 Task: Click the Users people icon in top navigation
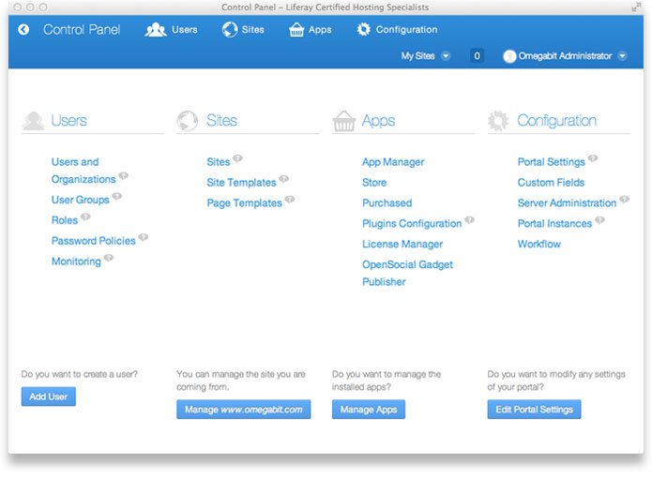coord(156,30)
